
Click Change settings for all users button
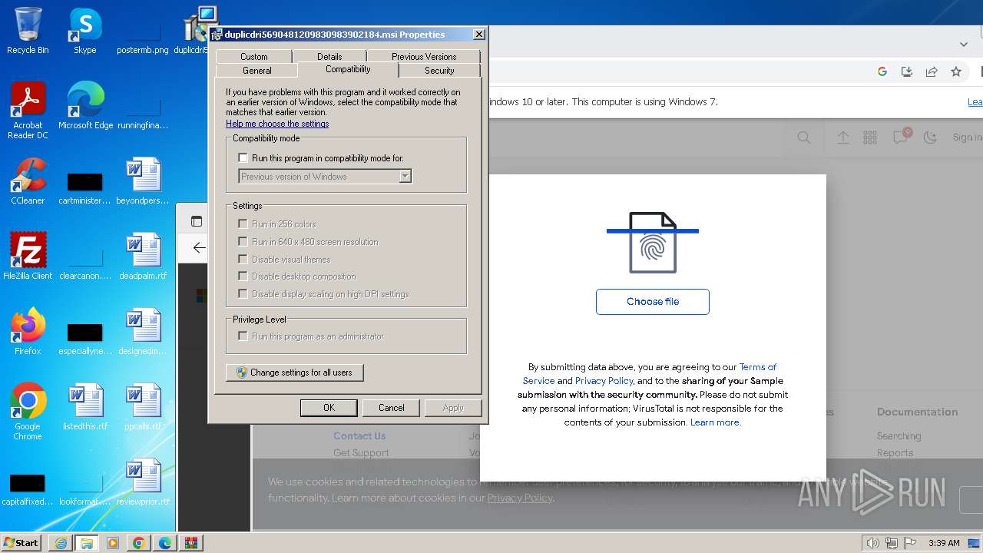[295, 373]
